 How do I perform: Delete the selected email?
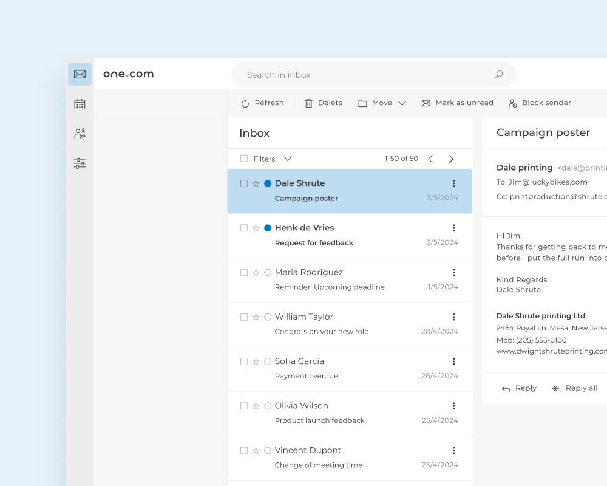pyautogui.click(x=324, y=103)
